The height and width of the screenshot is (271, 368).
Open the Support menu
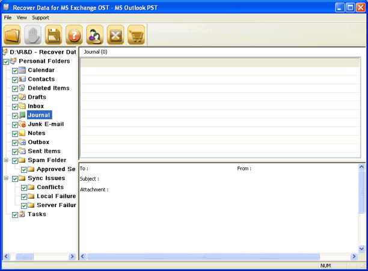click(x=40, y=17)
